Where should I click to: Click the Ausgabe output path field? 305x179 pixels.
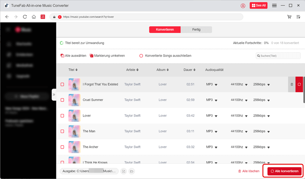[x=89, y=171]
